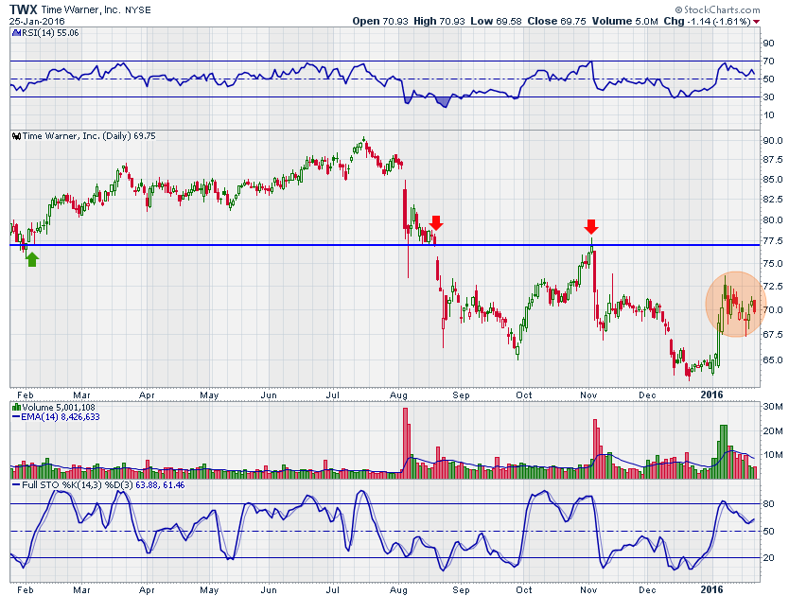This screenshot has width=789, height=596.
Task: Click the 67.5 price axis label
Action: [773, 334]
